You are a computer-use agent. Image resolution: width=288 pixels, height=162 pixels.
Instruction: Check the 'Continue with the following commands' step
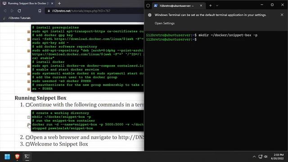tap(28, 105)
